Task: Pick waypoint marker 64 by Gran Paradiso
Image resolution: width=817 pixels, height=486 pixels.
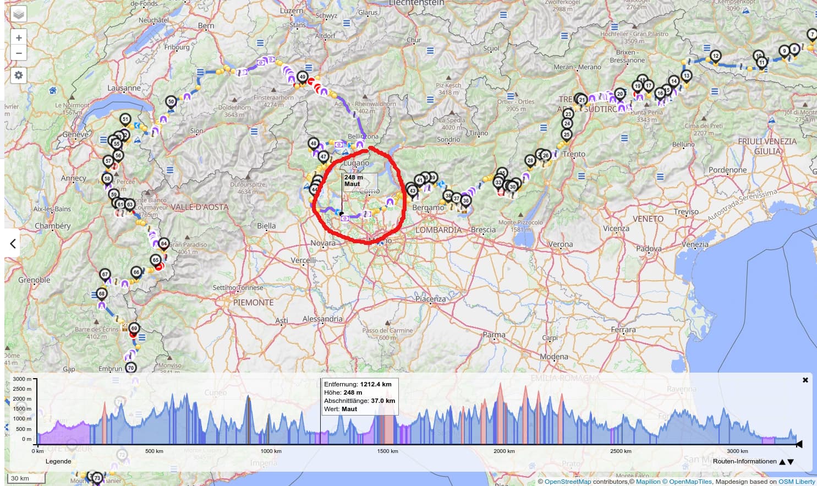Action: point(163,243)
